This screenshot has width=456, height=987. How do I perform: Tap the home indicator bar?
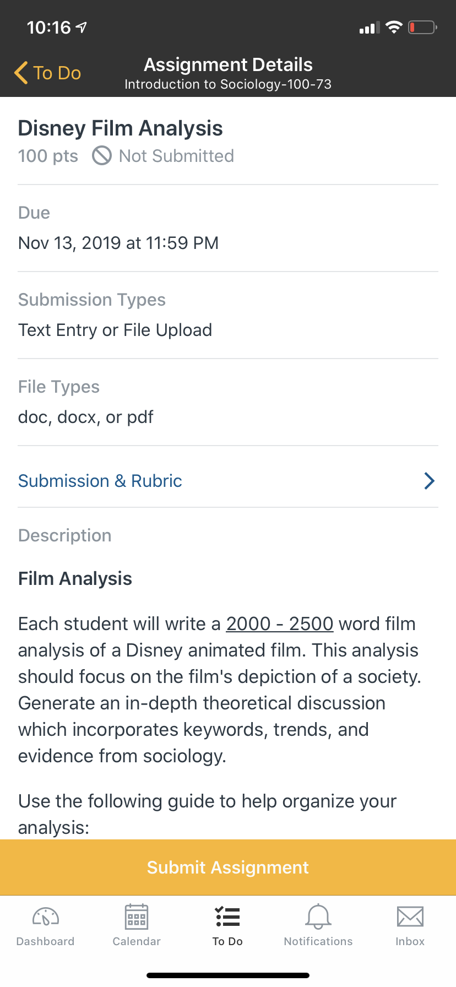point(228,975)
